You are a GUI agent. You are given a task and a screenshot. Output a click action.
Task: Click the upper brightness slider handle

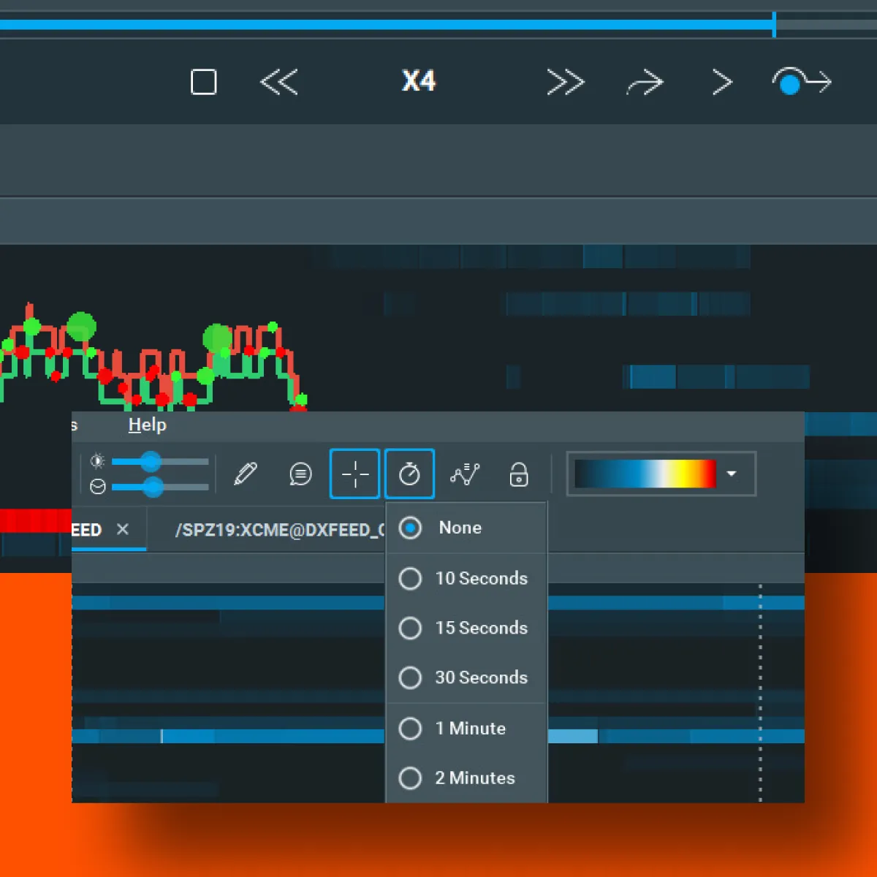pyautogui.click(x=151, y=461)
